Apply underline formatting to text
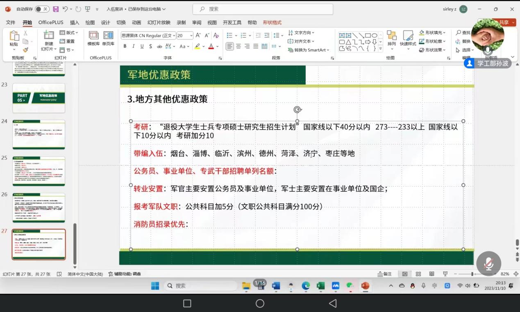The height and width of the screenshot is (312, 520). point(142,46)
